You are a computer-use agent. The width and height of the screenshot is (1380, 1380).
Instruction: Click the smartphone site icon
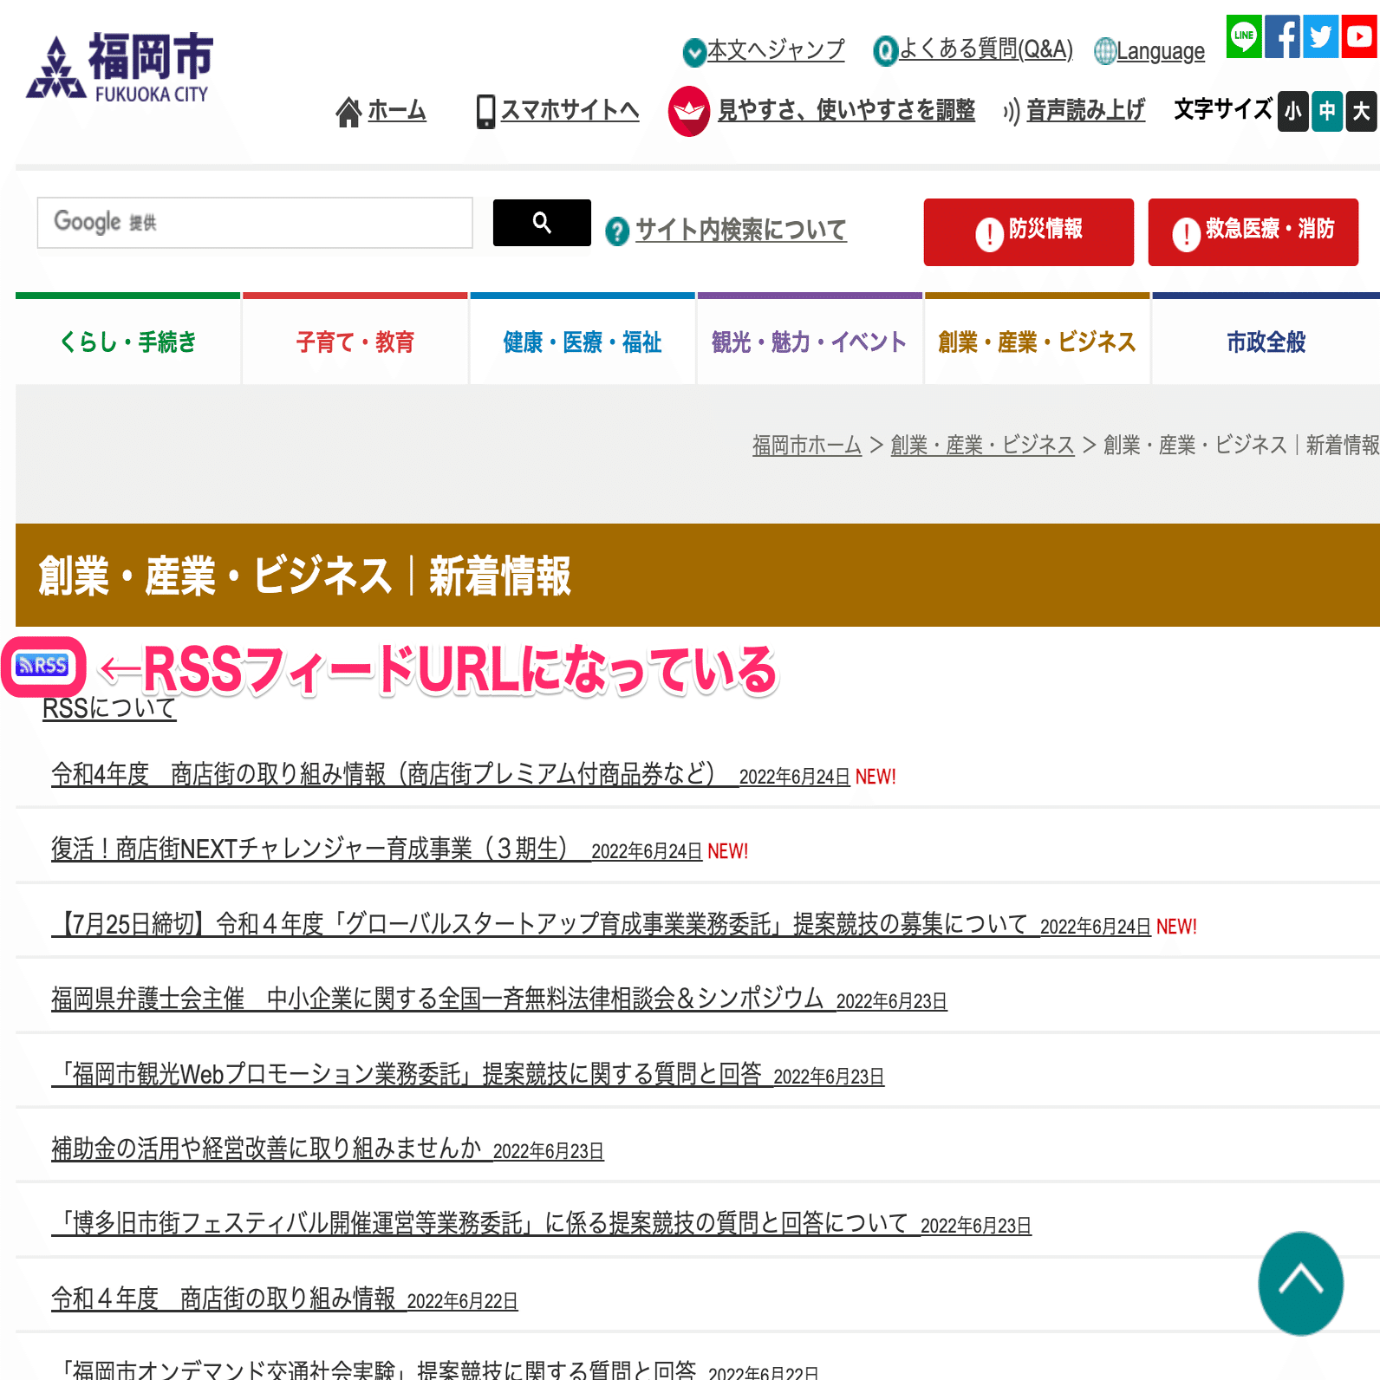coord(486,111)
